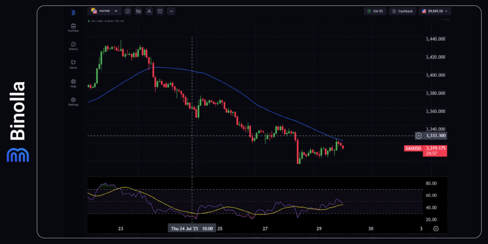Open chart settings hexagon icon at bottom right
The image size is (488, 244).
point(436,229)
